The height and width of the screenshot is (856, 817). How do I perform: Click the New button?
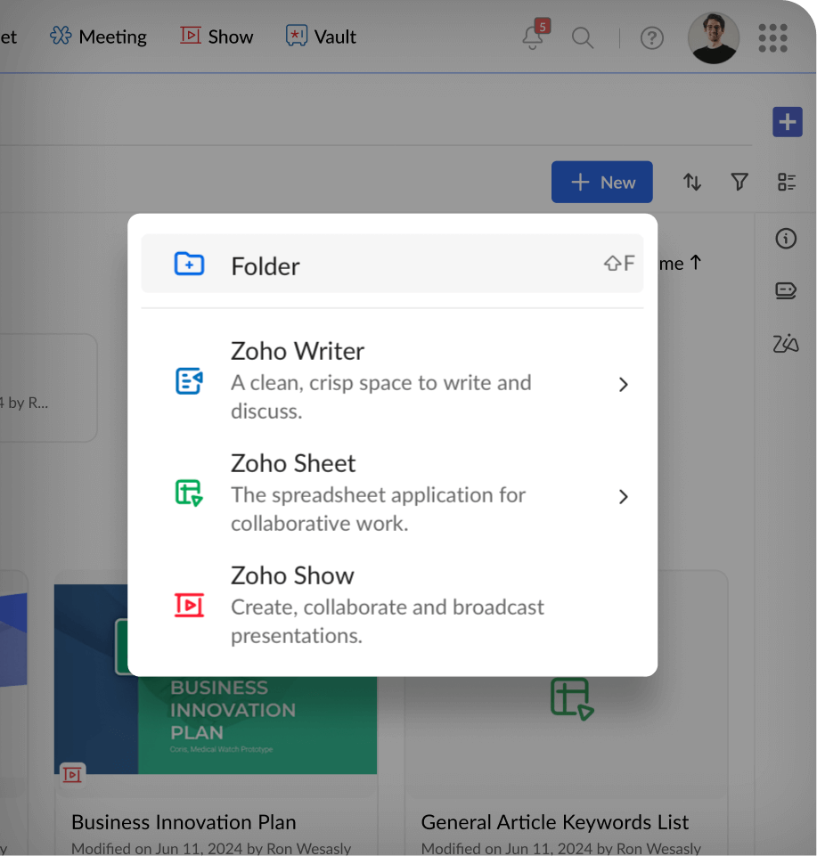coord(601,182)
